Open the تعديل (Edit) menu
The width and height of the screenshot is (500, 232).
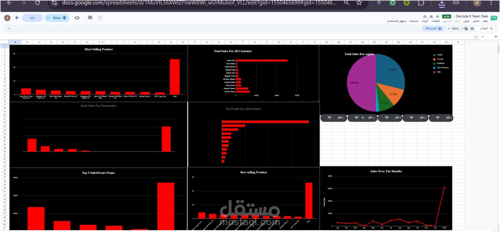pos(476,21)
